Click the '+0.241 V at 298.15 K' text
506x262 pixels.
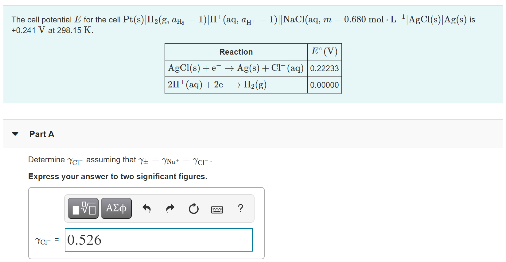(53, 30)
